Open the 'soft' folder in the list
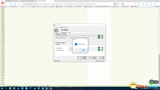160x90 pixels. (2, 82)
